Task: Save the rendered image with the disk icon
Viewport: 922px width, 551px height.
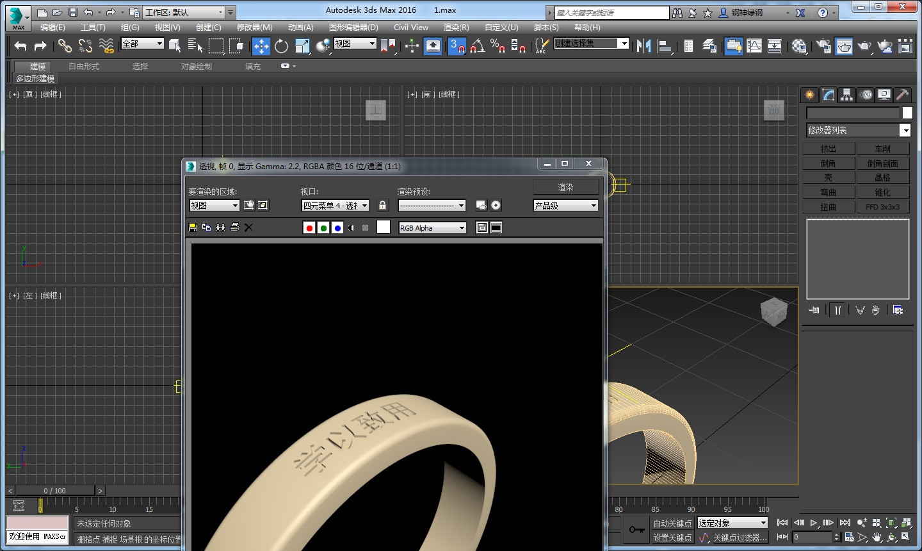Action: pyautogui.click(x=193, y=227)
